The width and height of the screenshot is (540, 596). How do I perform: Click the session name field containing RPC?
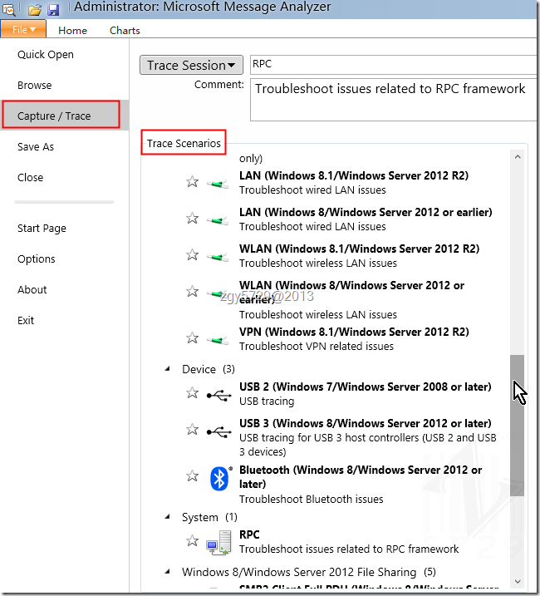[x=393, y=64]
